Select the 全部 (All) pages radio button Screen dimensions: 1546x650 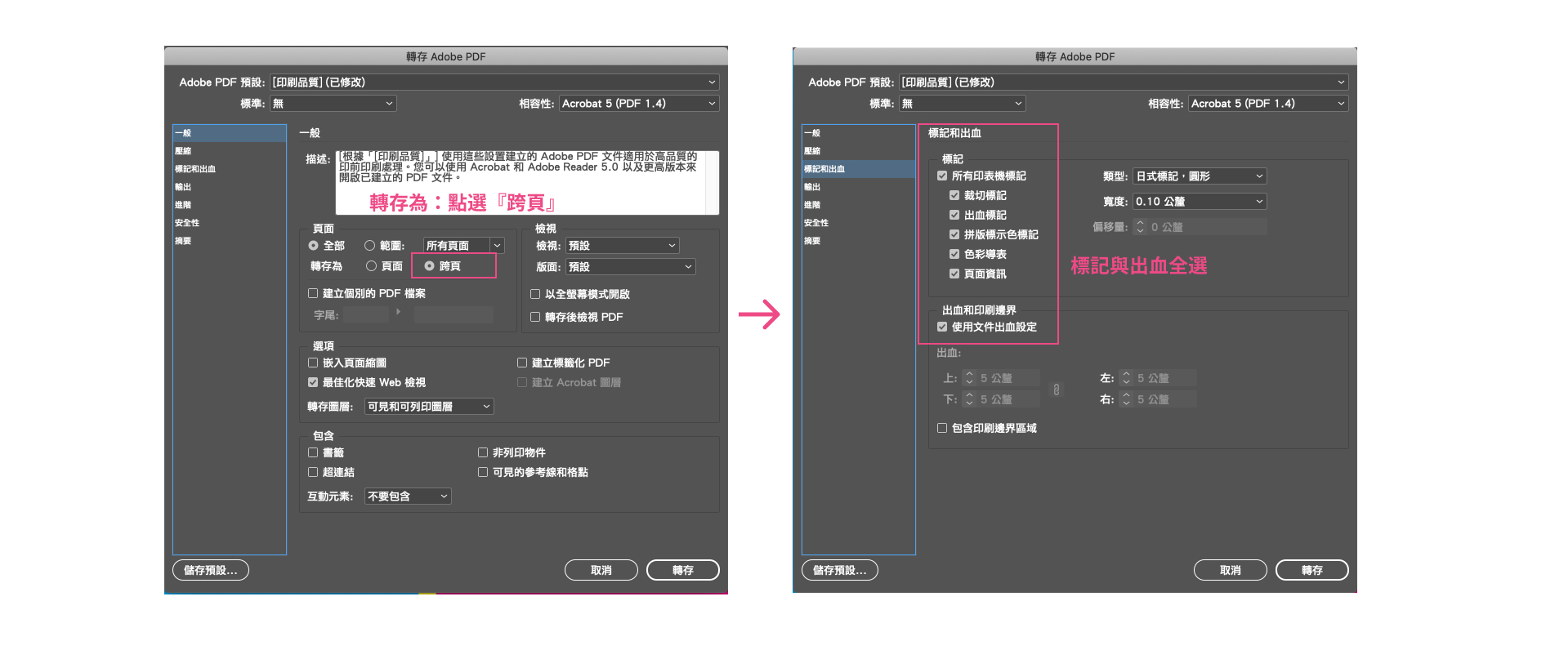point(313,246)
